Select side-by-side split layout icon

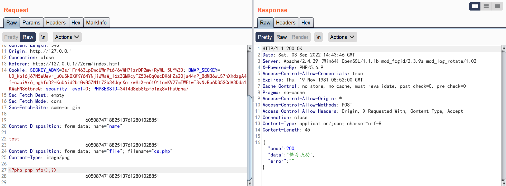click(475, 6)
